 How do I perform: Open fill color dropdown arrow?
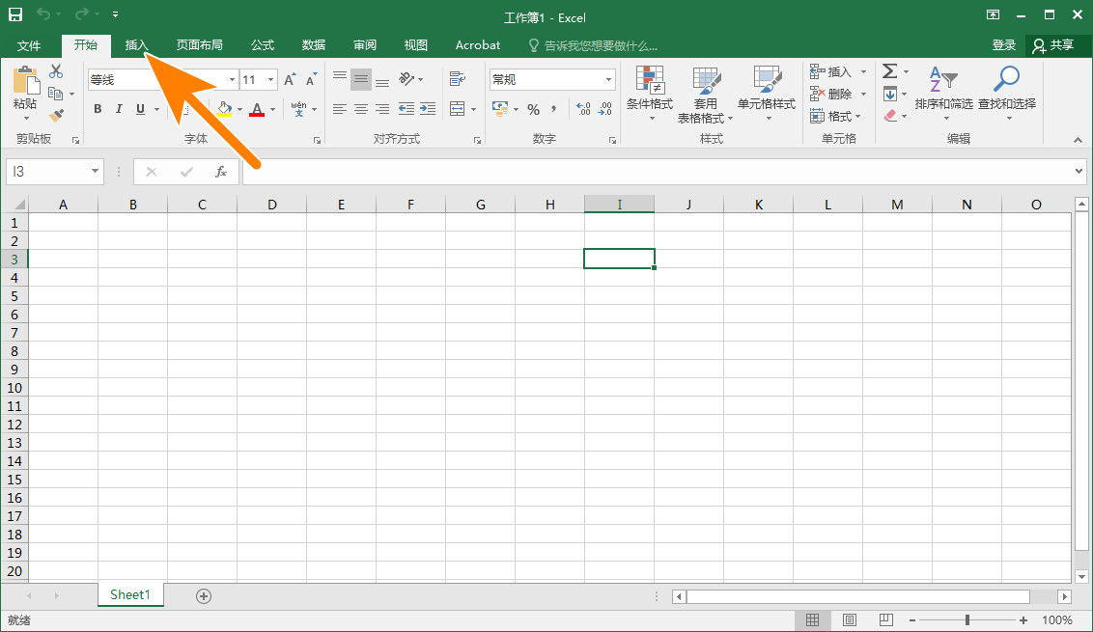pos(239,109)
